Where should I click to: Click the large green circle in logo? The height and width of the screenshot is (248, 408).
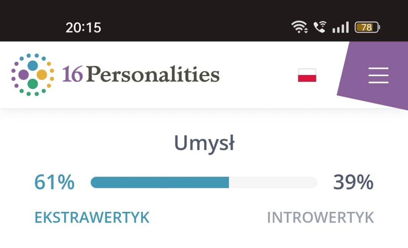coord(33,83)
